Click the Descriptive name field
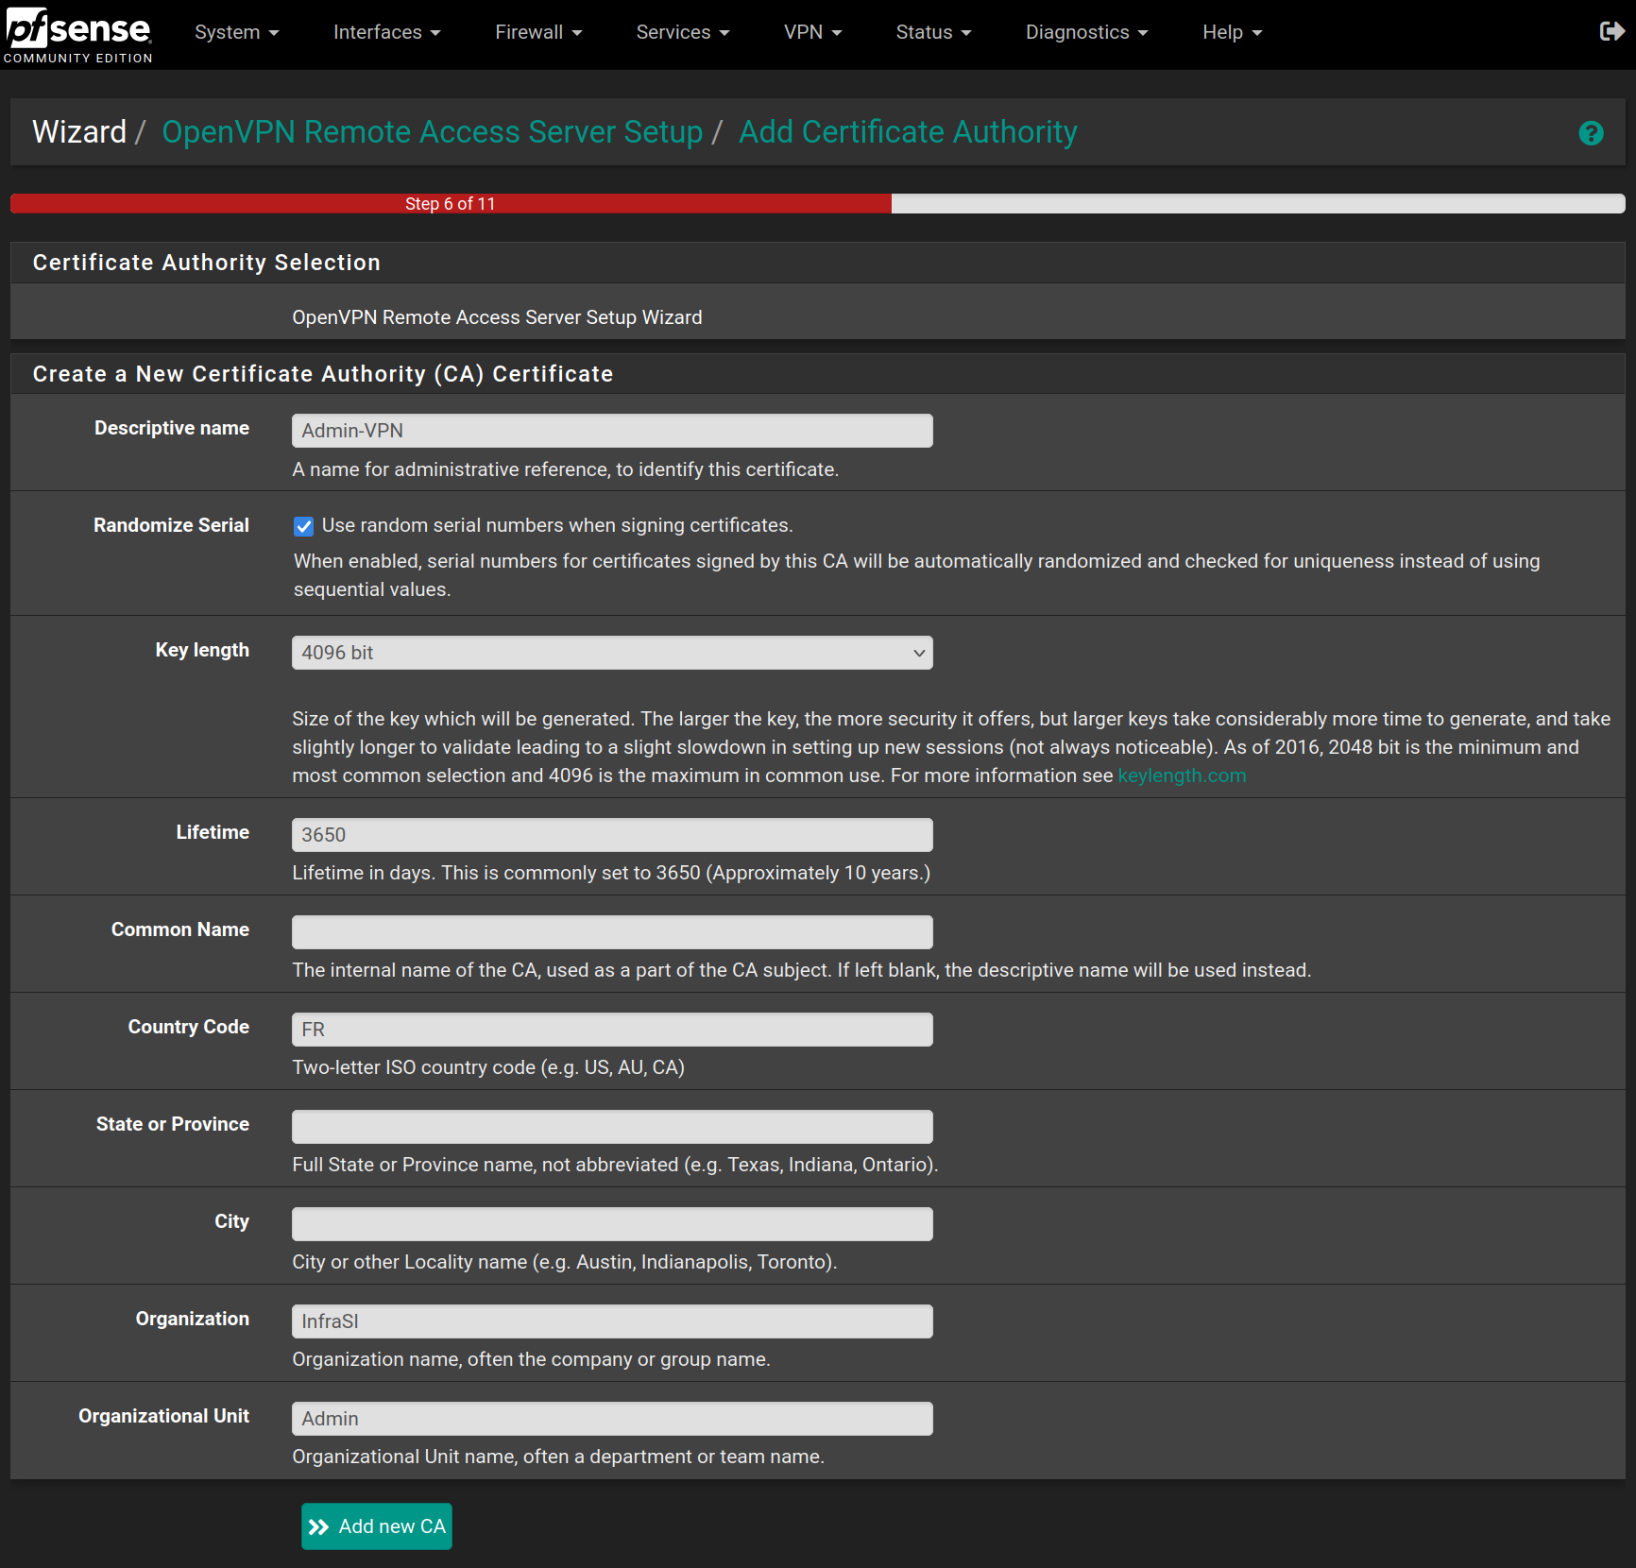 [612, 431]
